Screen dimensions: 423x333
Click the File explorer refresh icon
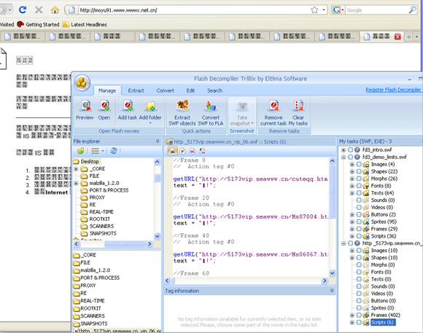[114, 151]
